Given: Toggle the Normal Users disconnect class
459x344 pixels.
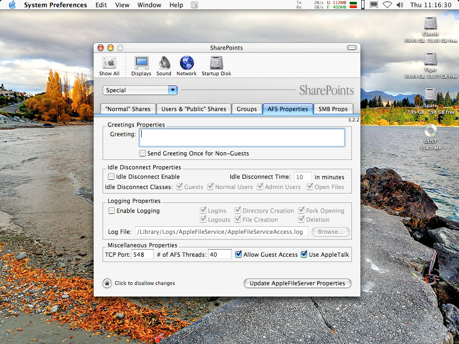Looking at the screenshot, I should pyautogui.click(x=211, y=187).
